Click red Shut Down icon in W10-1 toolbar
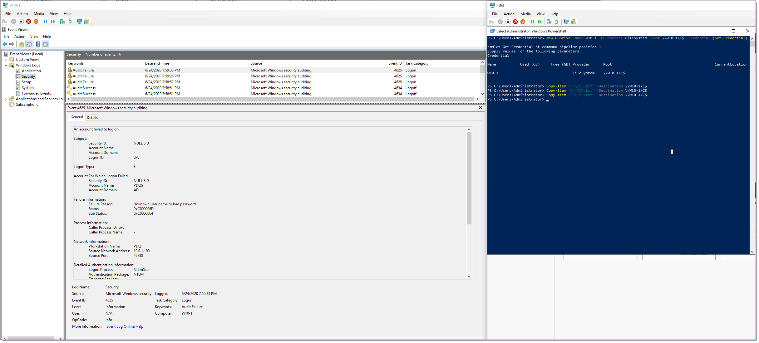The image size is (759, 343). pyautogui.click(x=29, y=22)
